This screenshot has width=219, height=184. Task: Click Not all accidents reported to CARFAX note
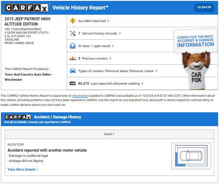(x=38, y=122)
